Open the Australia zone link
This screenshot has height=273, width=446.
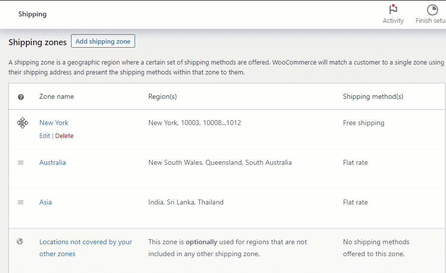(53, 162)
